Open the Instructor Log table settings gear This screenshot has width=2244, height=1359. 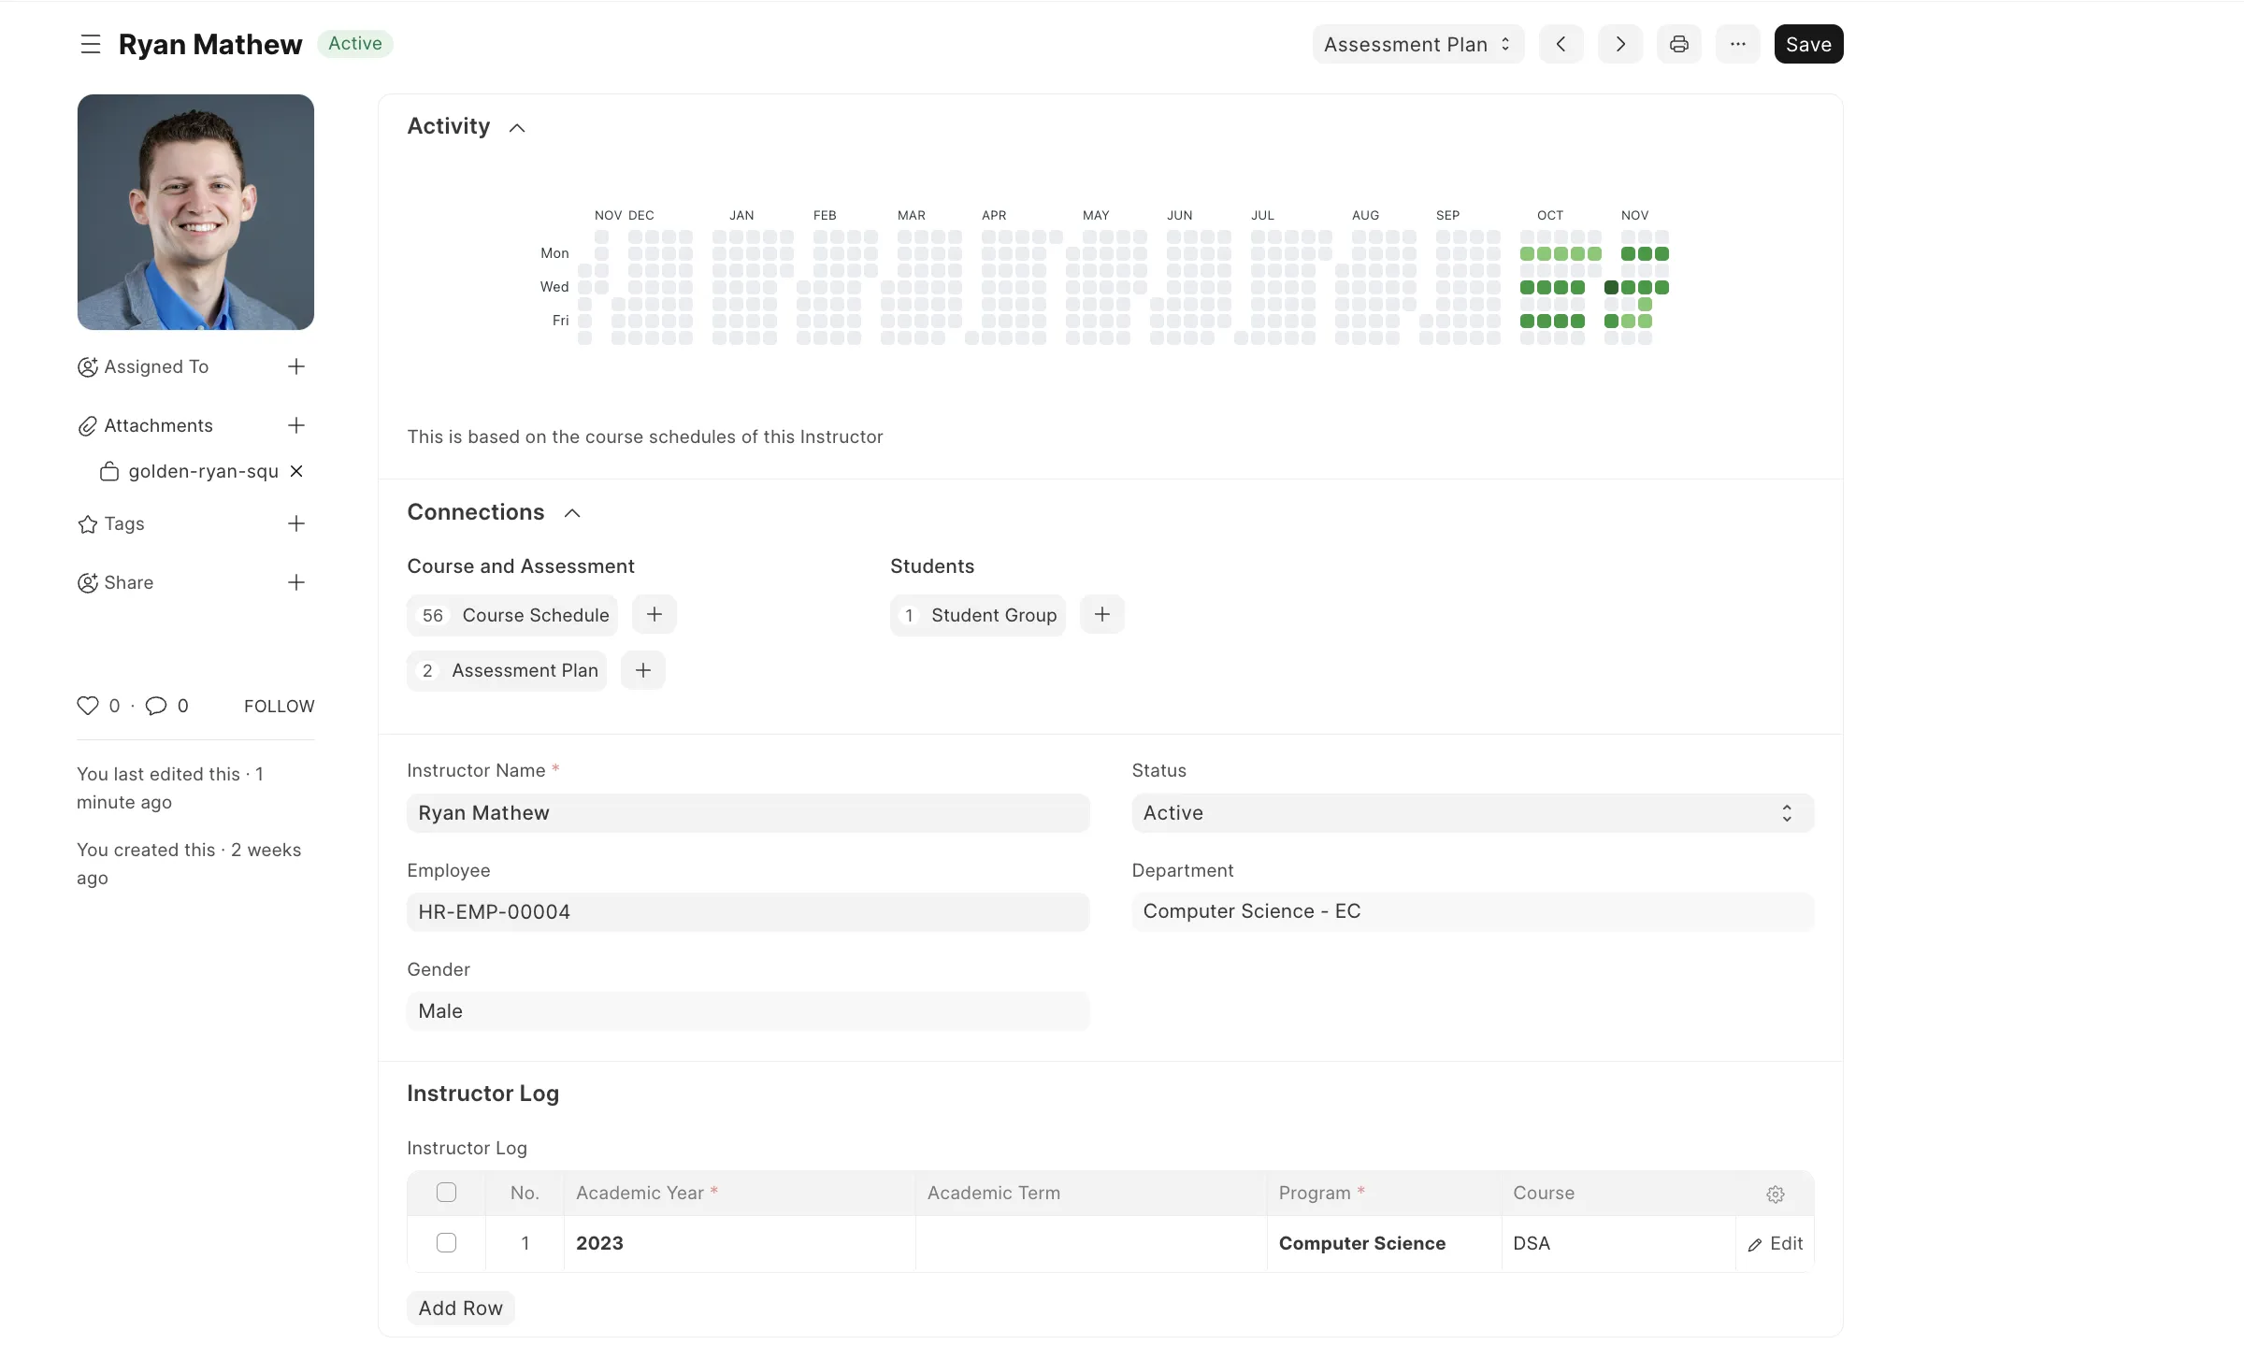(1776, 1194)
